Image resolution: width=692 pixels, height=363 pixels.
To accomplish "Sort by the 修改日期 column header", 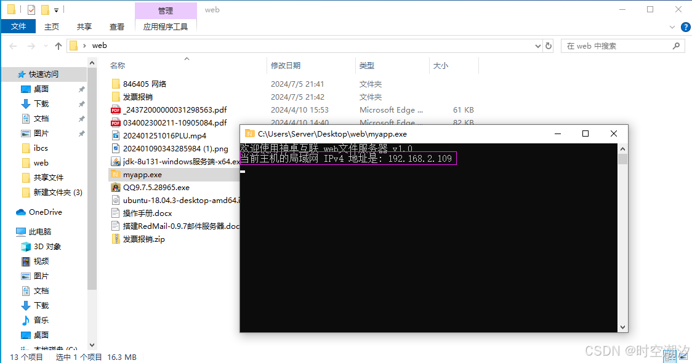I will pos(286,66).
